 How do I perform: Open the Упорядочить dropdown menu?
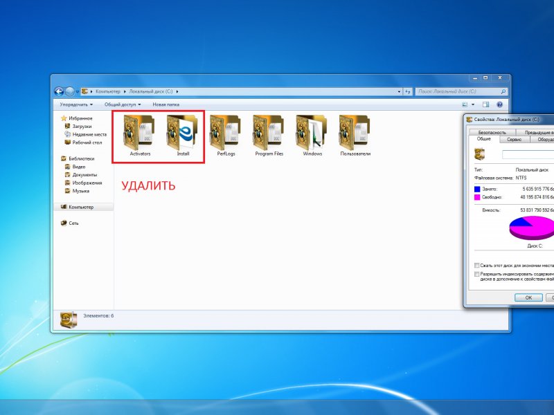(x=76, y=104)
